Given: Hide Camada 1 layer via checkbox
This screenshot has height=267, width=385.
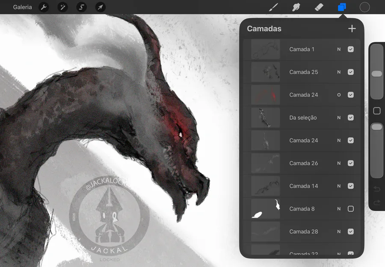Looking at the screenshot, I should 351,49.
